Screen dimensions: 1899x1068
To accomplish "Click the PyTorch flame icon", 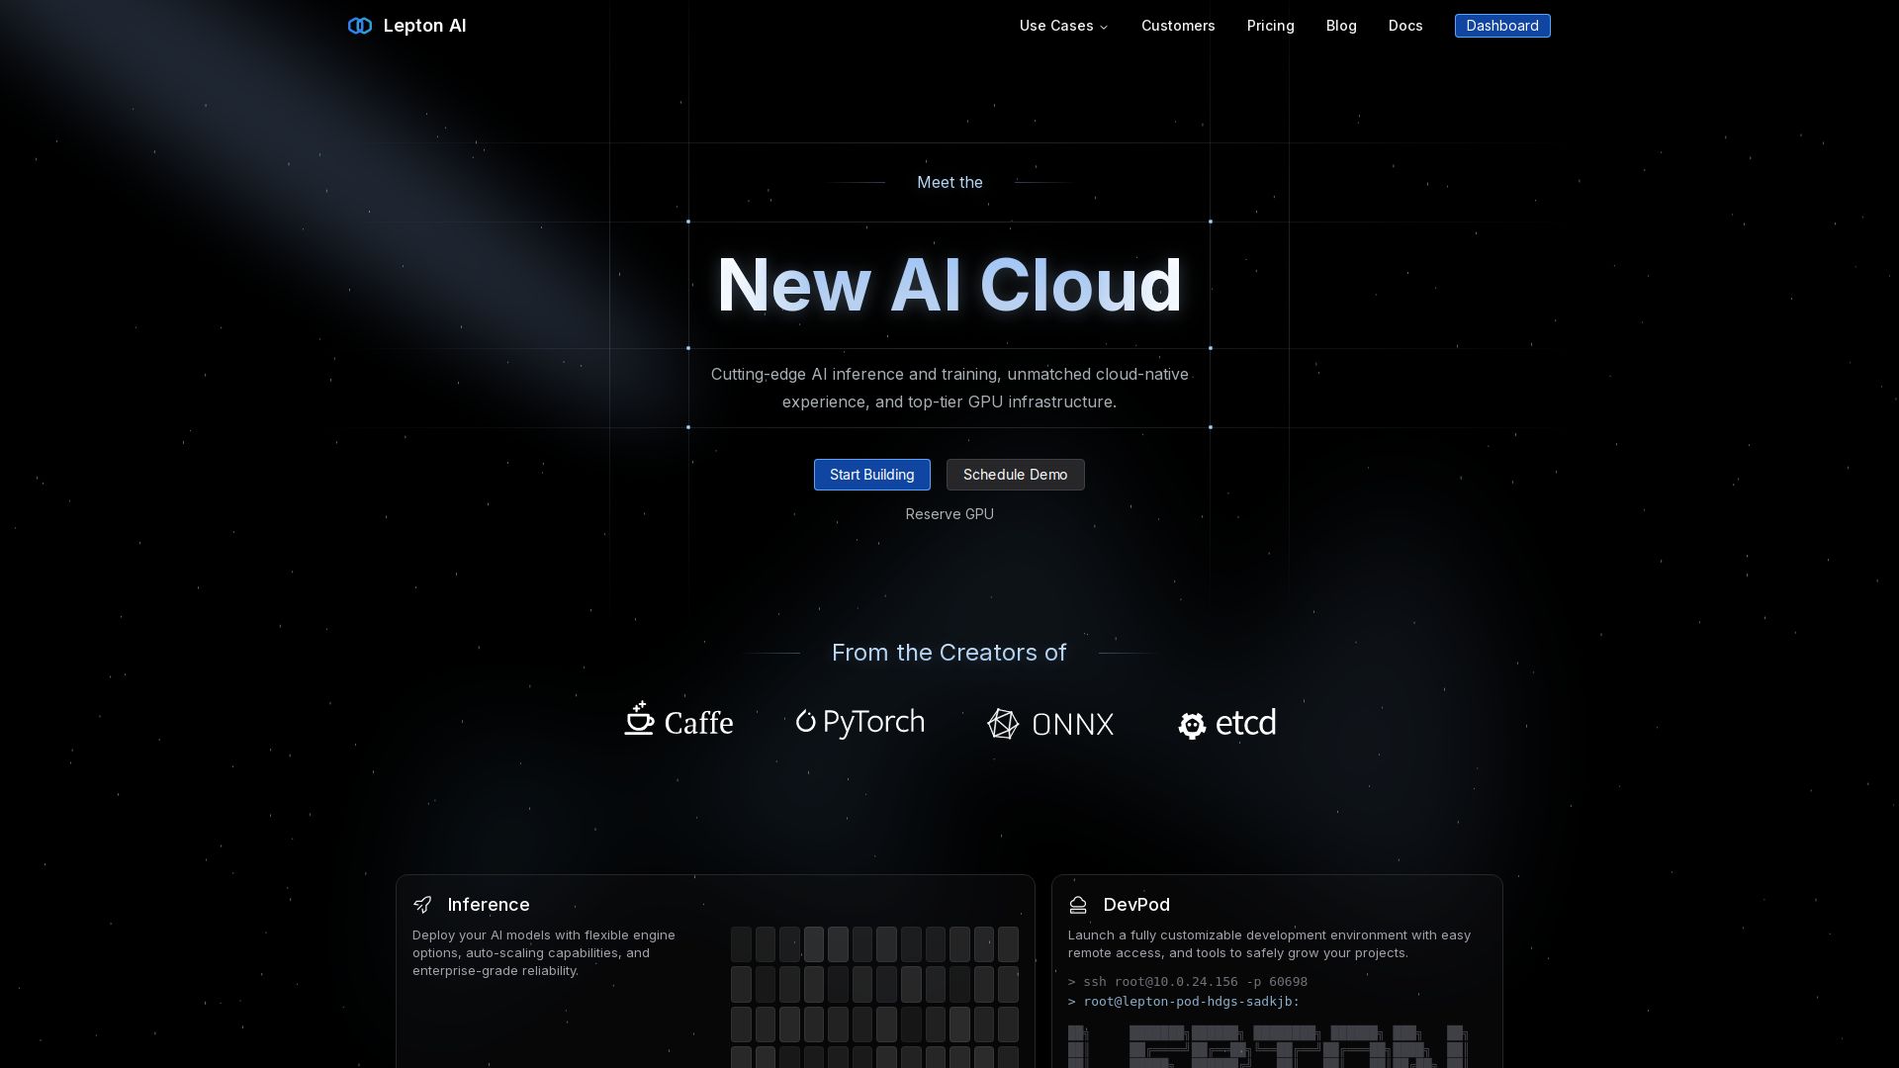I will [x=804, y=721].
